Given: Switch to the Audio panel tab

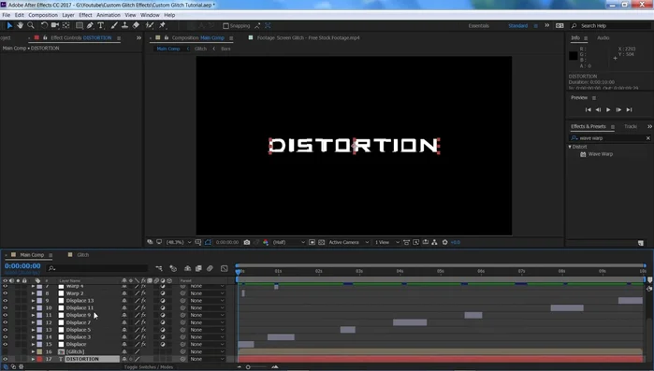Looking at the screenshot, I should [603, 38].
